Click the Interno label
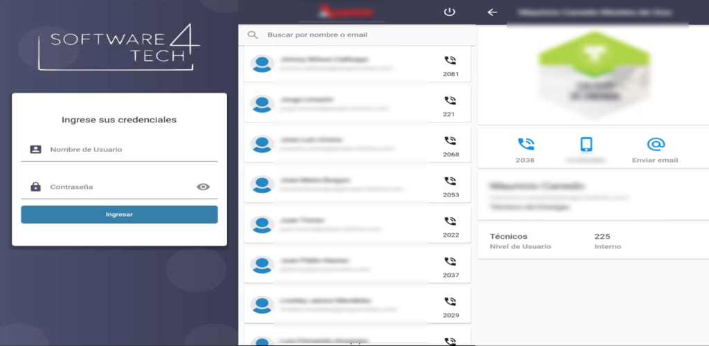 click(608, 246)
